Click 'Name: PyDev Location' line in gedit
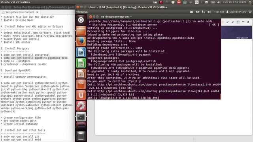This screenshot has height=142, width=253. tap(36, 36)
